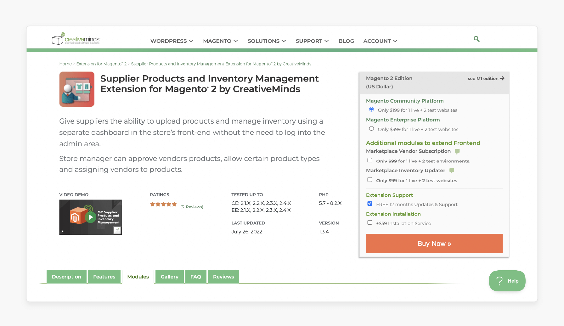Viewport: 564px width, 326px height.
Task: Click the Magento 2 Edition header text
Action: [x=389, y=78]
